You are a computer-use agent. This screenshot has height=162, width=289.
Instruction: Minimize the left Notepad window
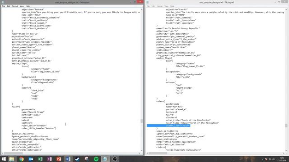coord(131,2)
